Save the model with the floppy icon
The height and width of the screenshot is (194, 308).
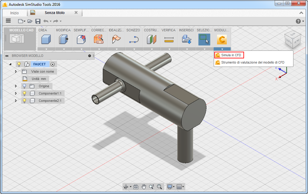click(x=38, y=21)
